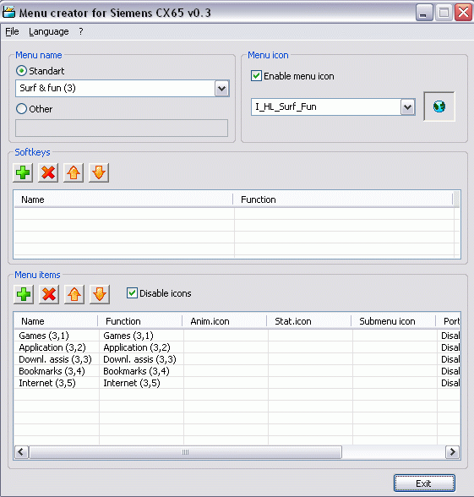Select the Other radio button
Viewport: 474px width, 497px height.
(22, 109)
